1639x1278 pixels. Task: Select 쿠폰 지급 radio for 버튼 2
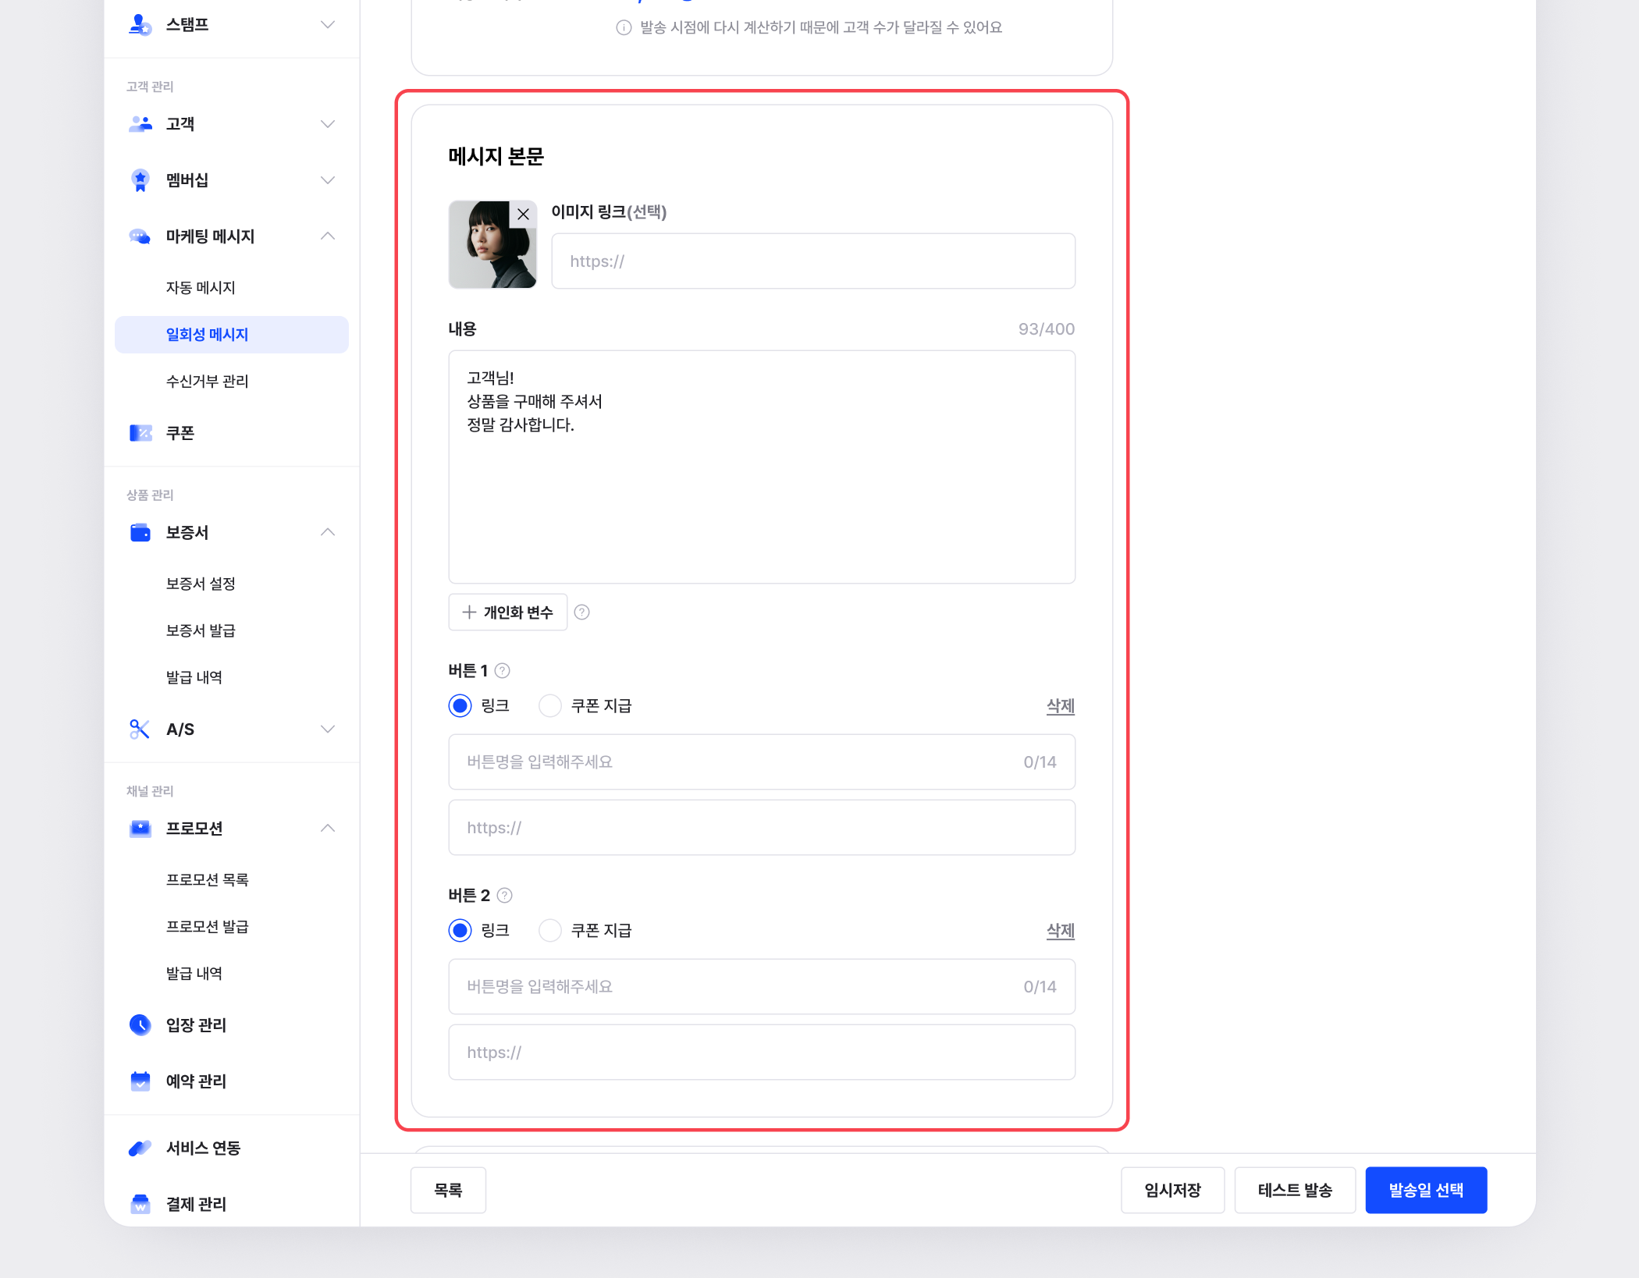point(550,931)
